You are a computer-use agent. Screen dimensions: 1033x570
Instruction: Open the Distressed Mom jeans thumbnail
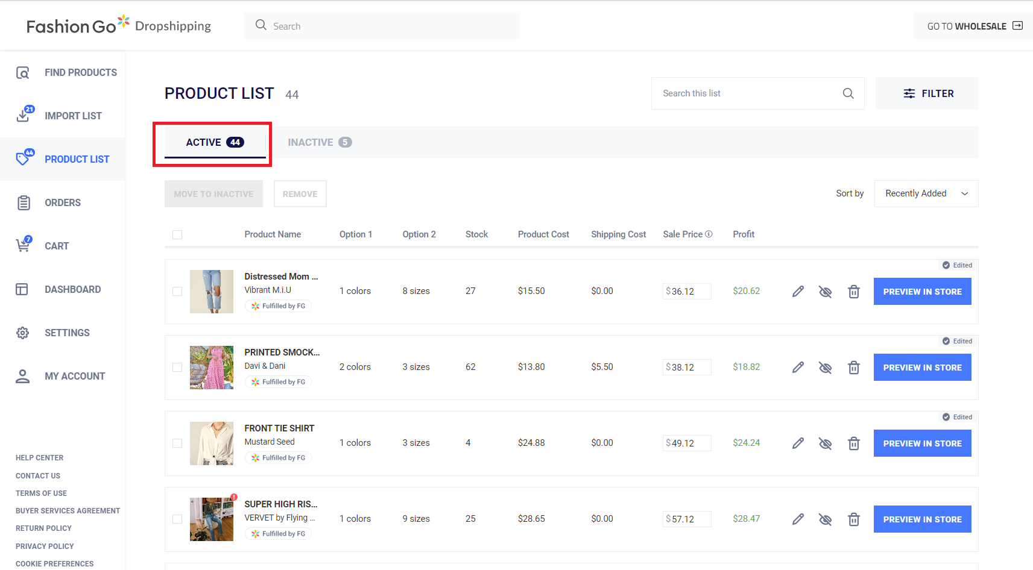coord(212,292)
